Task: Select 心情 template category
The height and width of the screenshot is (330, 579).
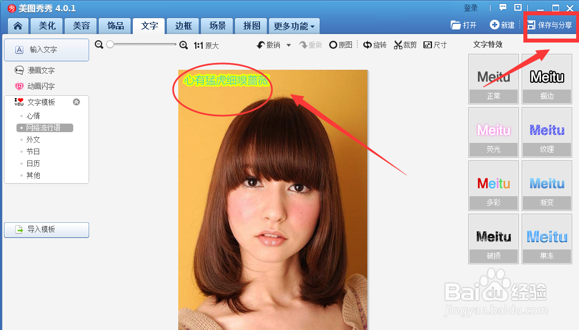Action: click(33, 116)
